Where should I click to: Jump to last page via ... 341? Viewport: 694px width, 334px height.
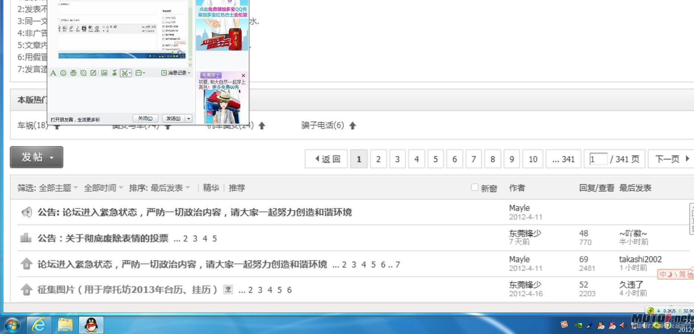tap(563, 159)
